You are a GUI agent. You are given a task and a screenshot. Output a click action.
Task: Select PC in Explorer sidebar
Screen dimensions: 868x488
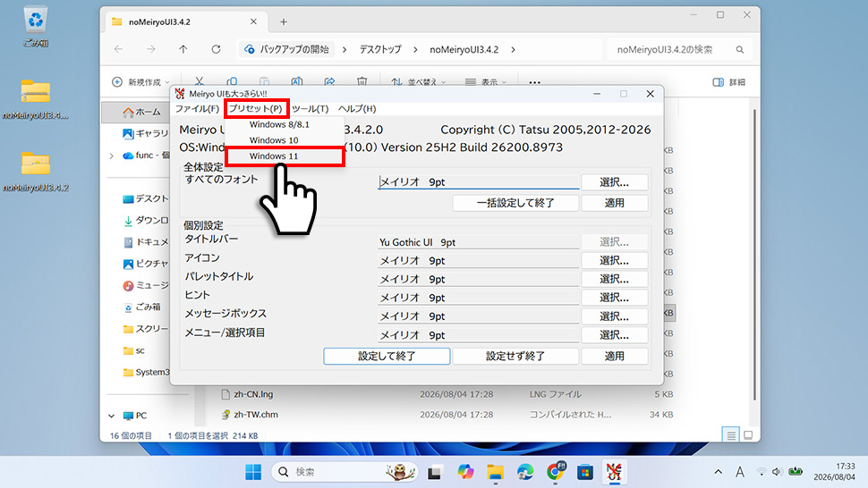pyautogui.click(x=135, y=416)
